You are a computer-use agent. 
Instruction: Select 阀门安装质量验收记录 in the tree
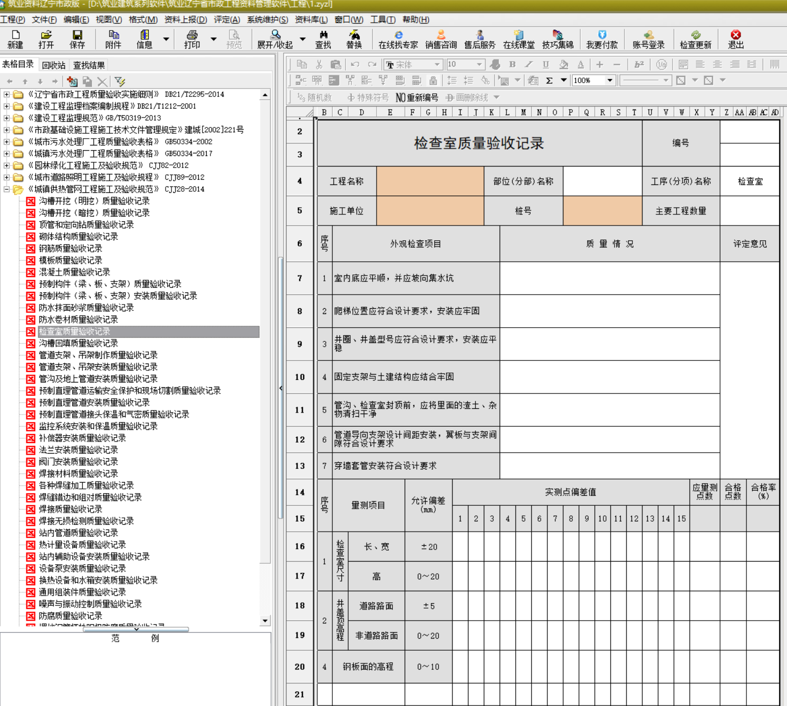point(79,462)
